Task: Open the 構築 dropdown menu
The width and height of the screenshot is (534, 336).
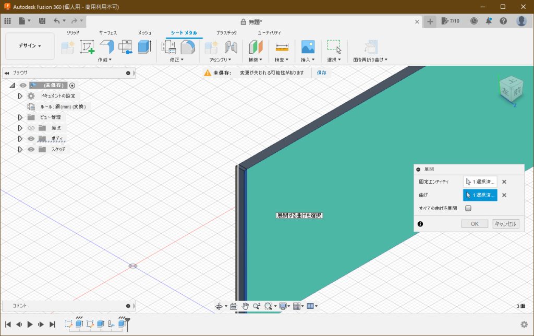Action: 255,60
